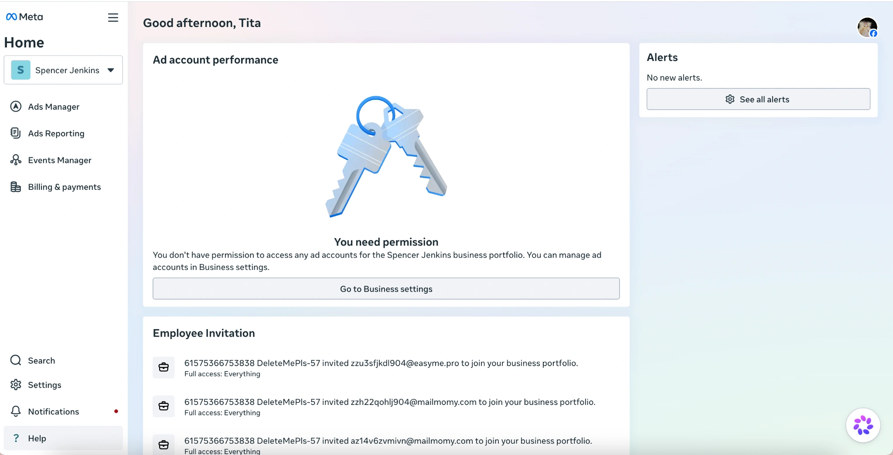893x455 pixels.
Task: Click gear icon in See all alerts button
Action: (730, 99)
